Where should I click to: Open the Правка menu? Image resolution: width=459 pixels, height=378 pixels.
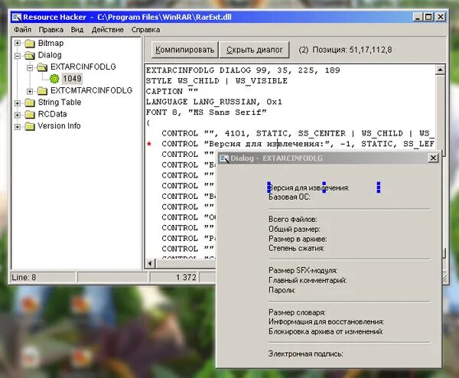coord(51,30)
